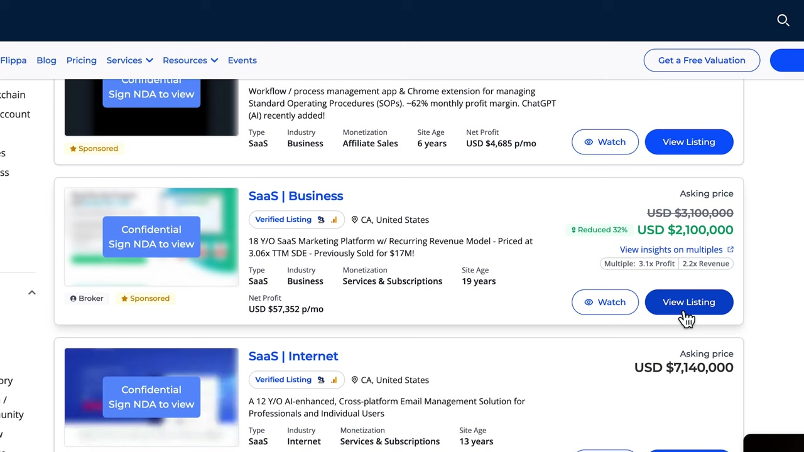The image size is (804, 452).
Task: Click the Sponsored star on the Affiliate Sales listing
Action: click(x=73, y=149)
